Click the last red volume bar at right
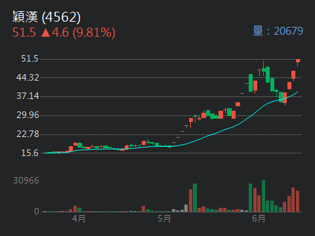The image size is (315, 236). click(x=297, y=201)
